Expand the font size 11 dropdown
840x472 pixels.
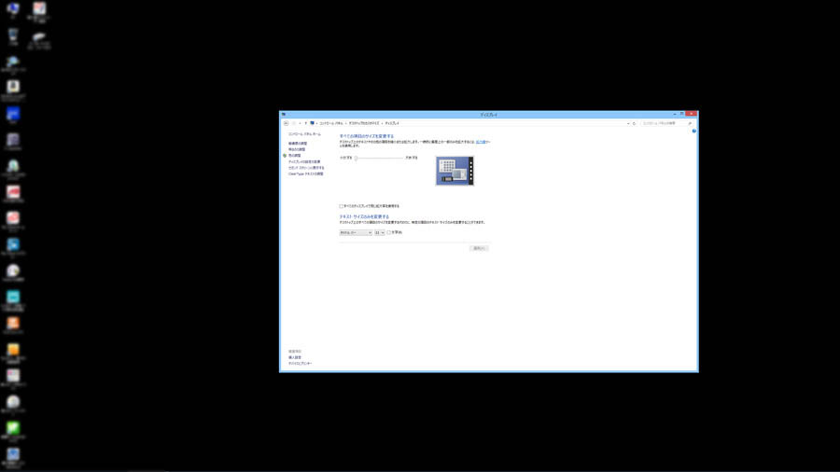(379, 232)
